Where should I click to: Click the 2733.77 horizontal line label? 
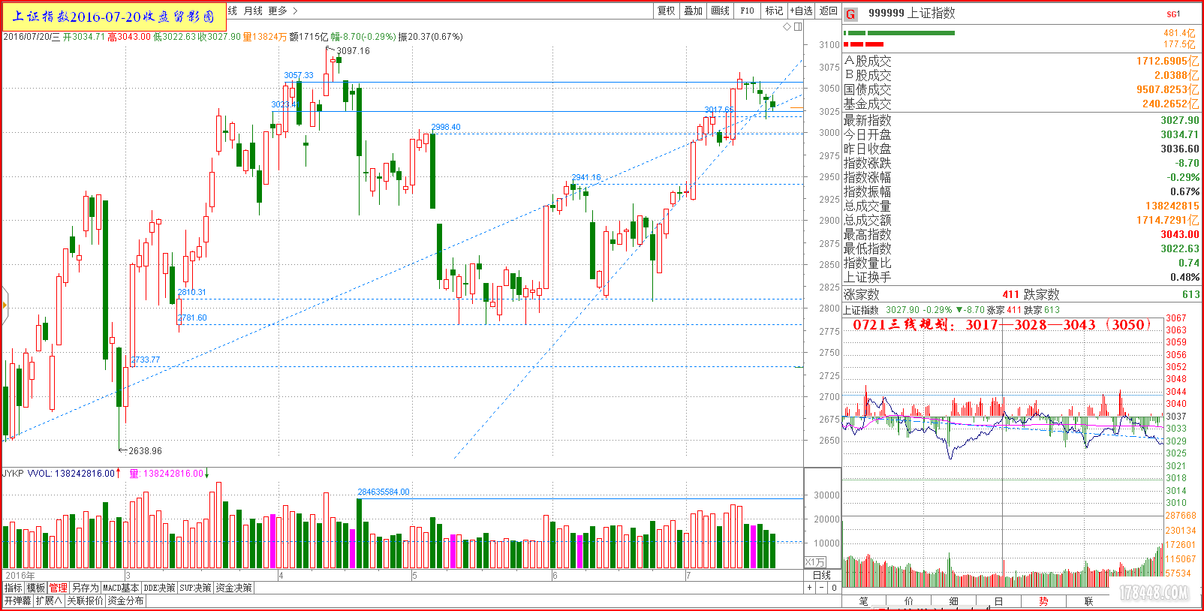[146, 360]
